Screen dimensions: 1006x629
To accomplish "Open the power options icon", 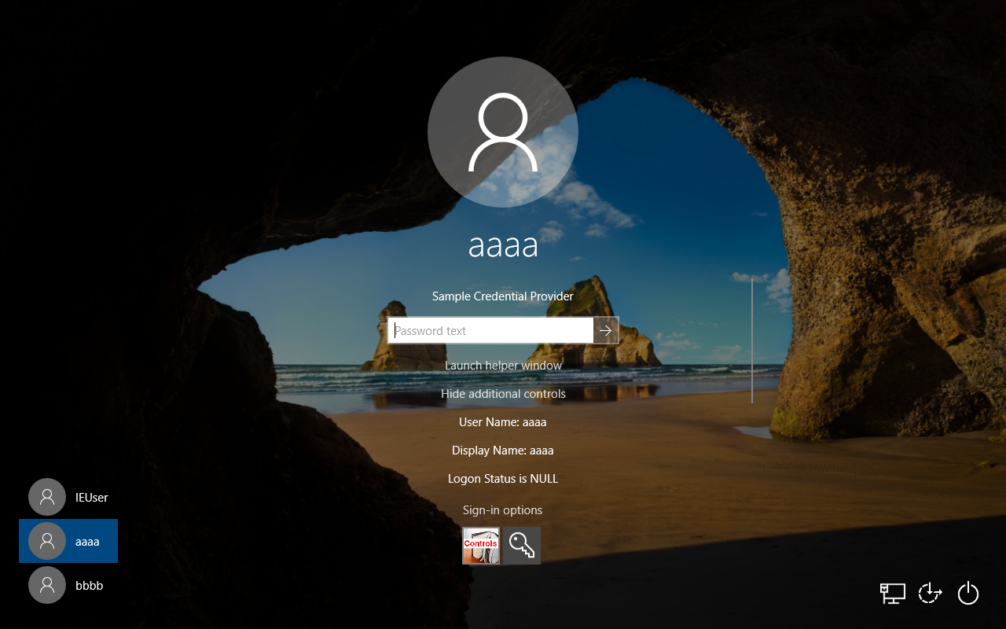I will (x=968, y=593).
